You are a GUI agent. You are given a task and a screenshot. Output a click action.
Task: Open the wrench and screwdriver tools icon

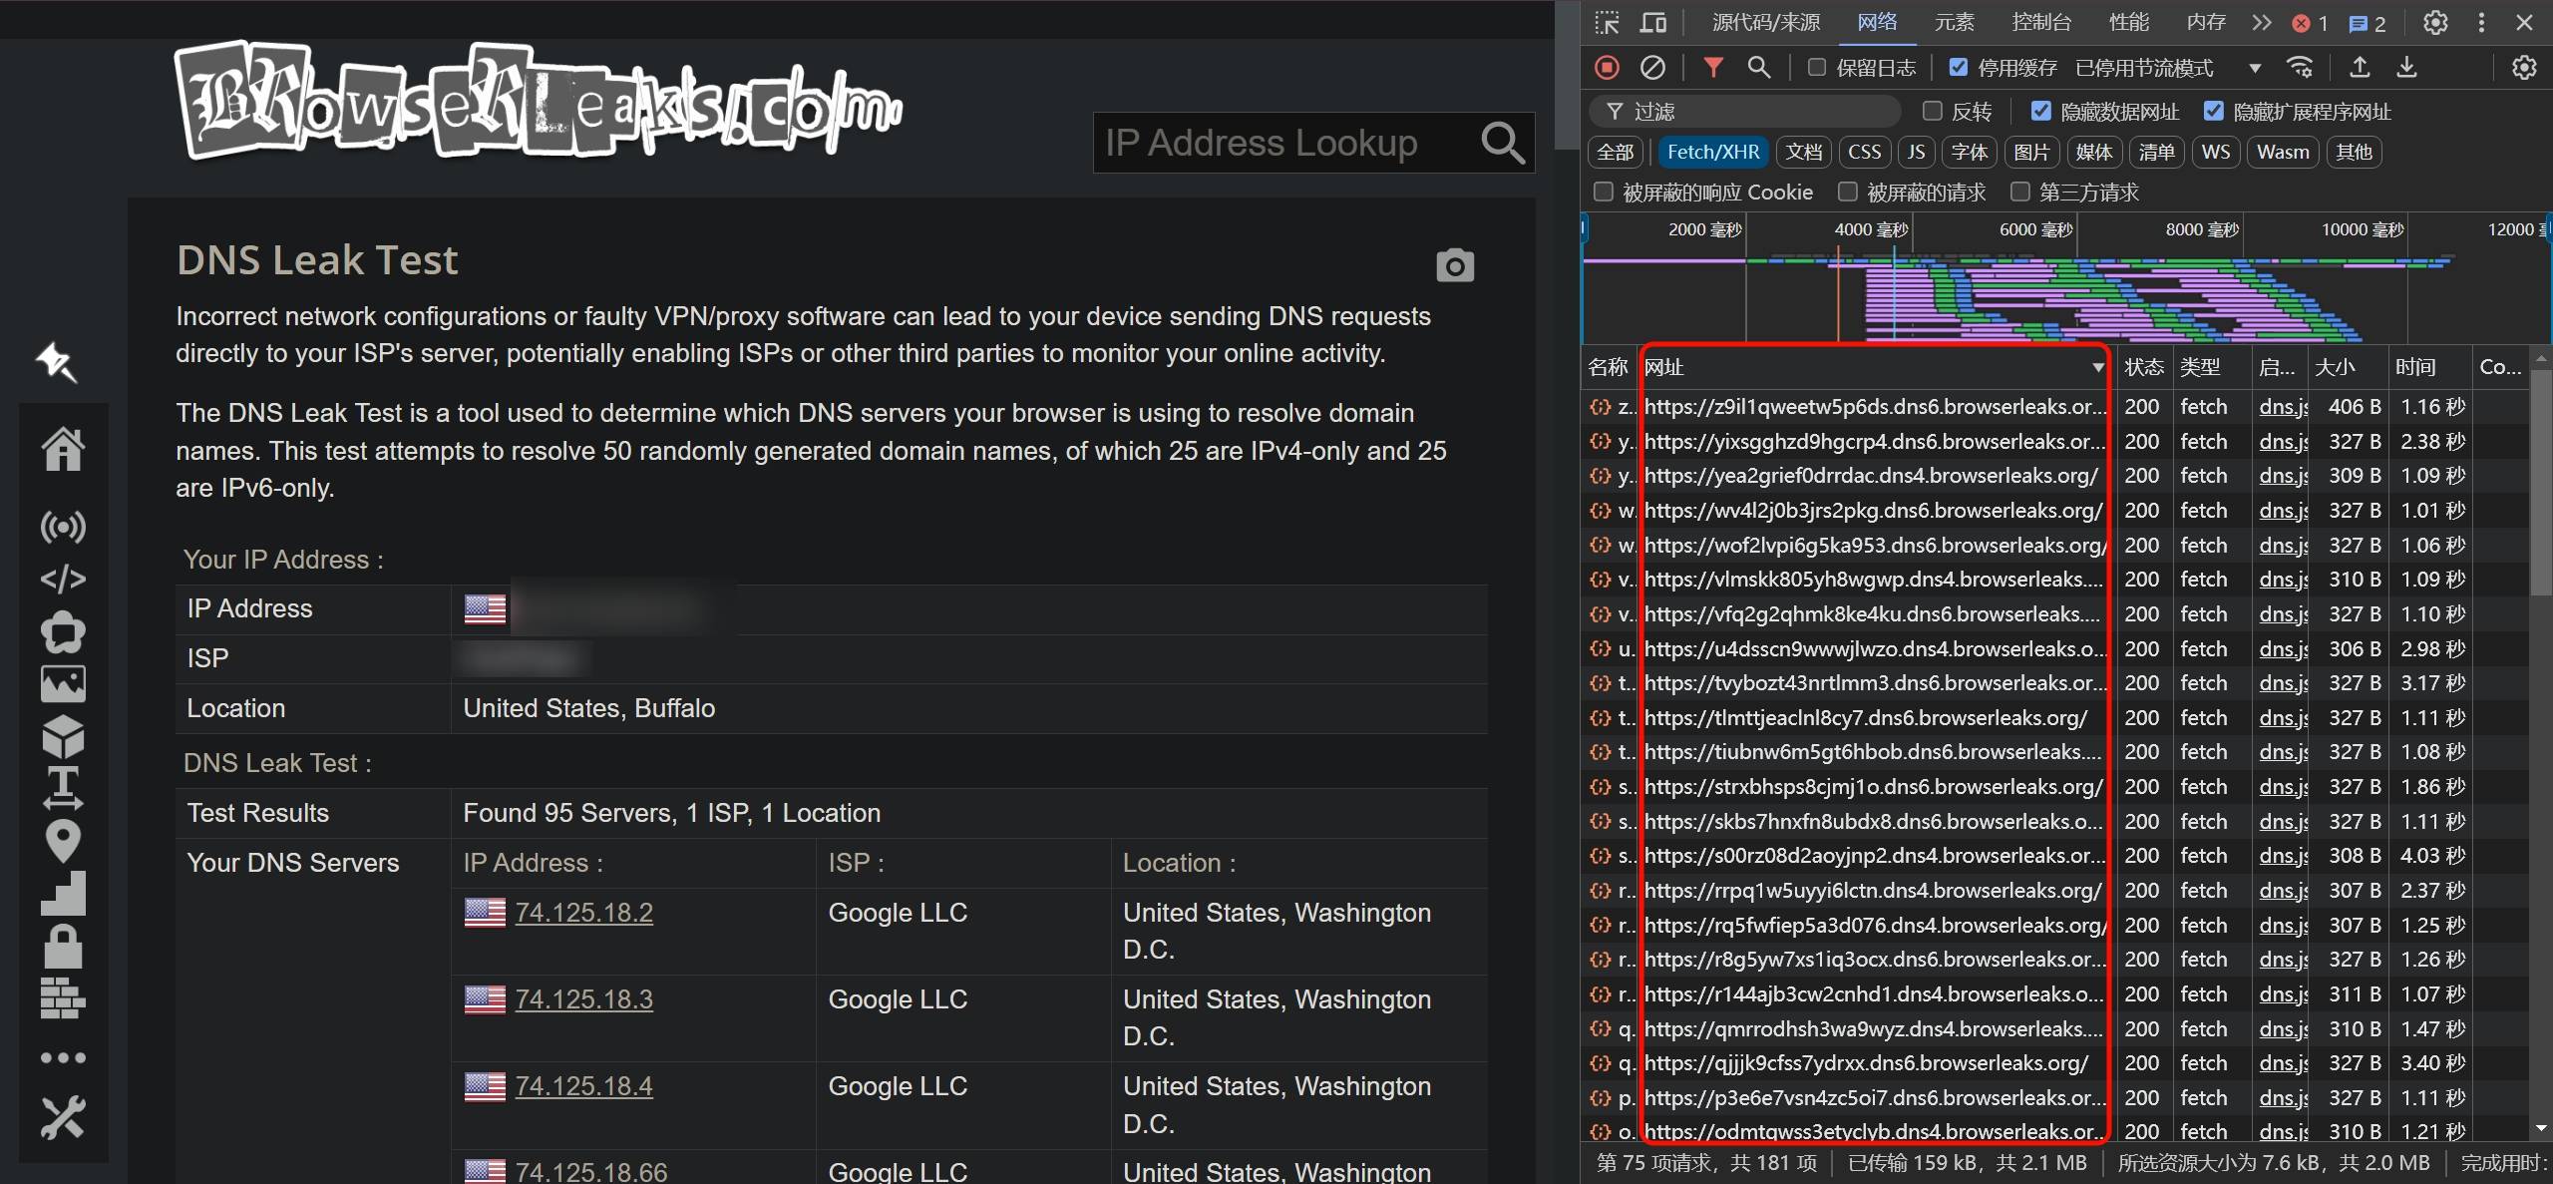point(63,1118)
